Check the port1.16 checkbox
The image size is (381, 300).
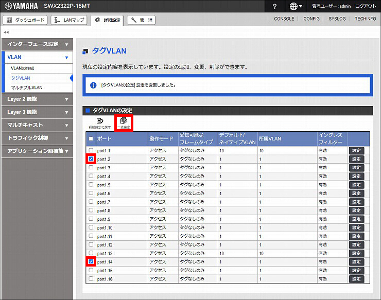91,278
